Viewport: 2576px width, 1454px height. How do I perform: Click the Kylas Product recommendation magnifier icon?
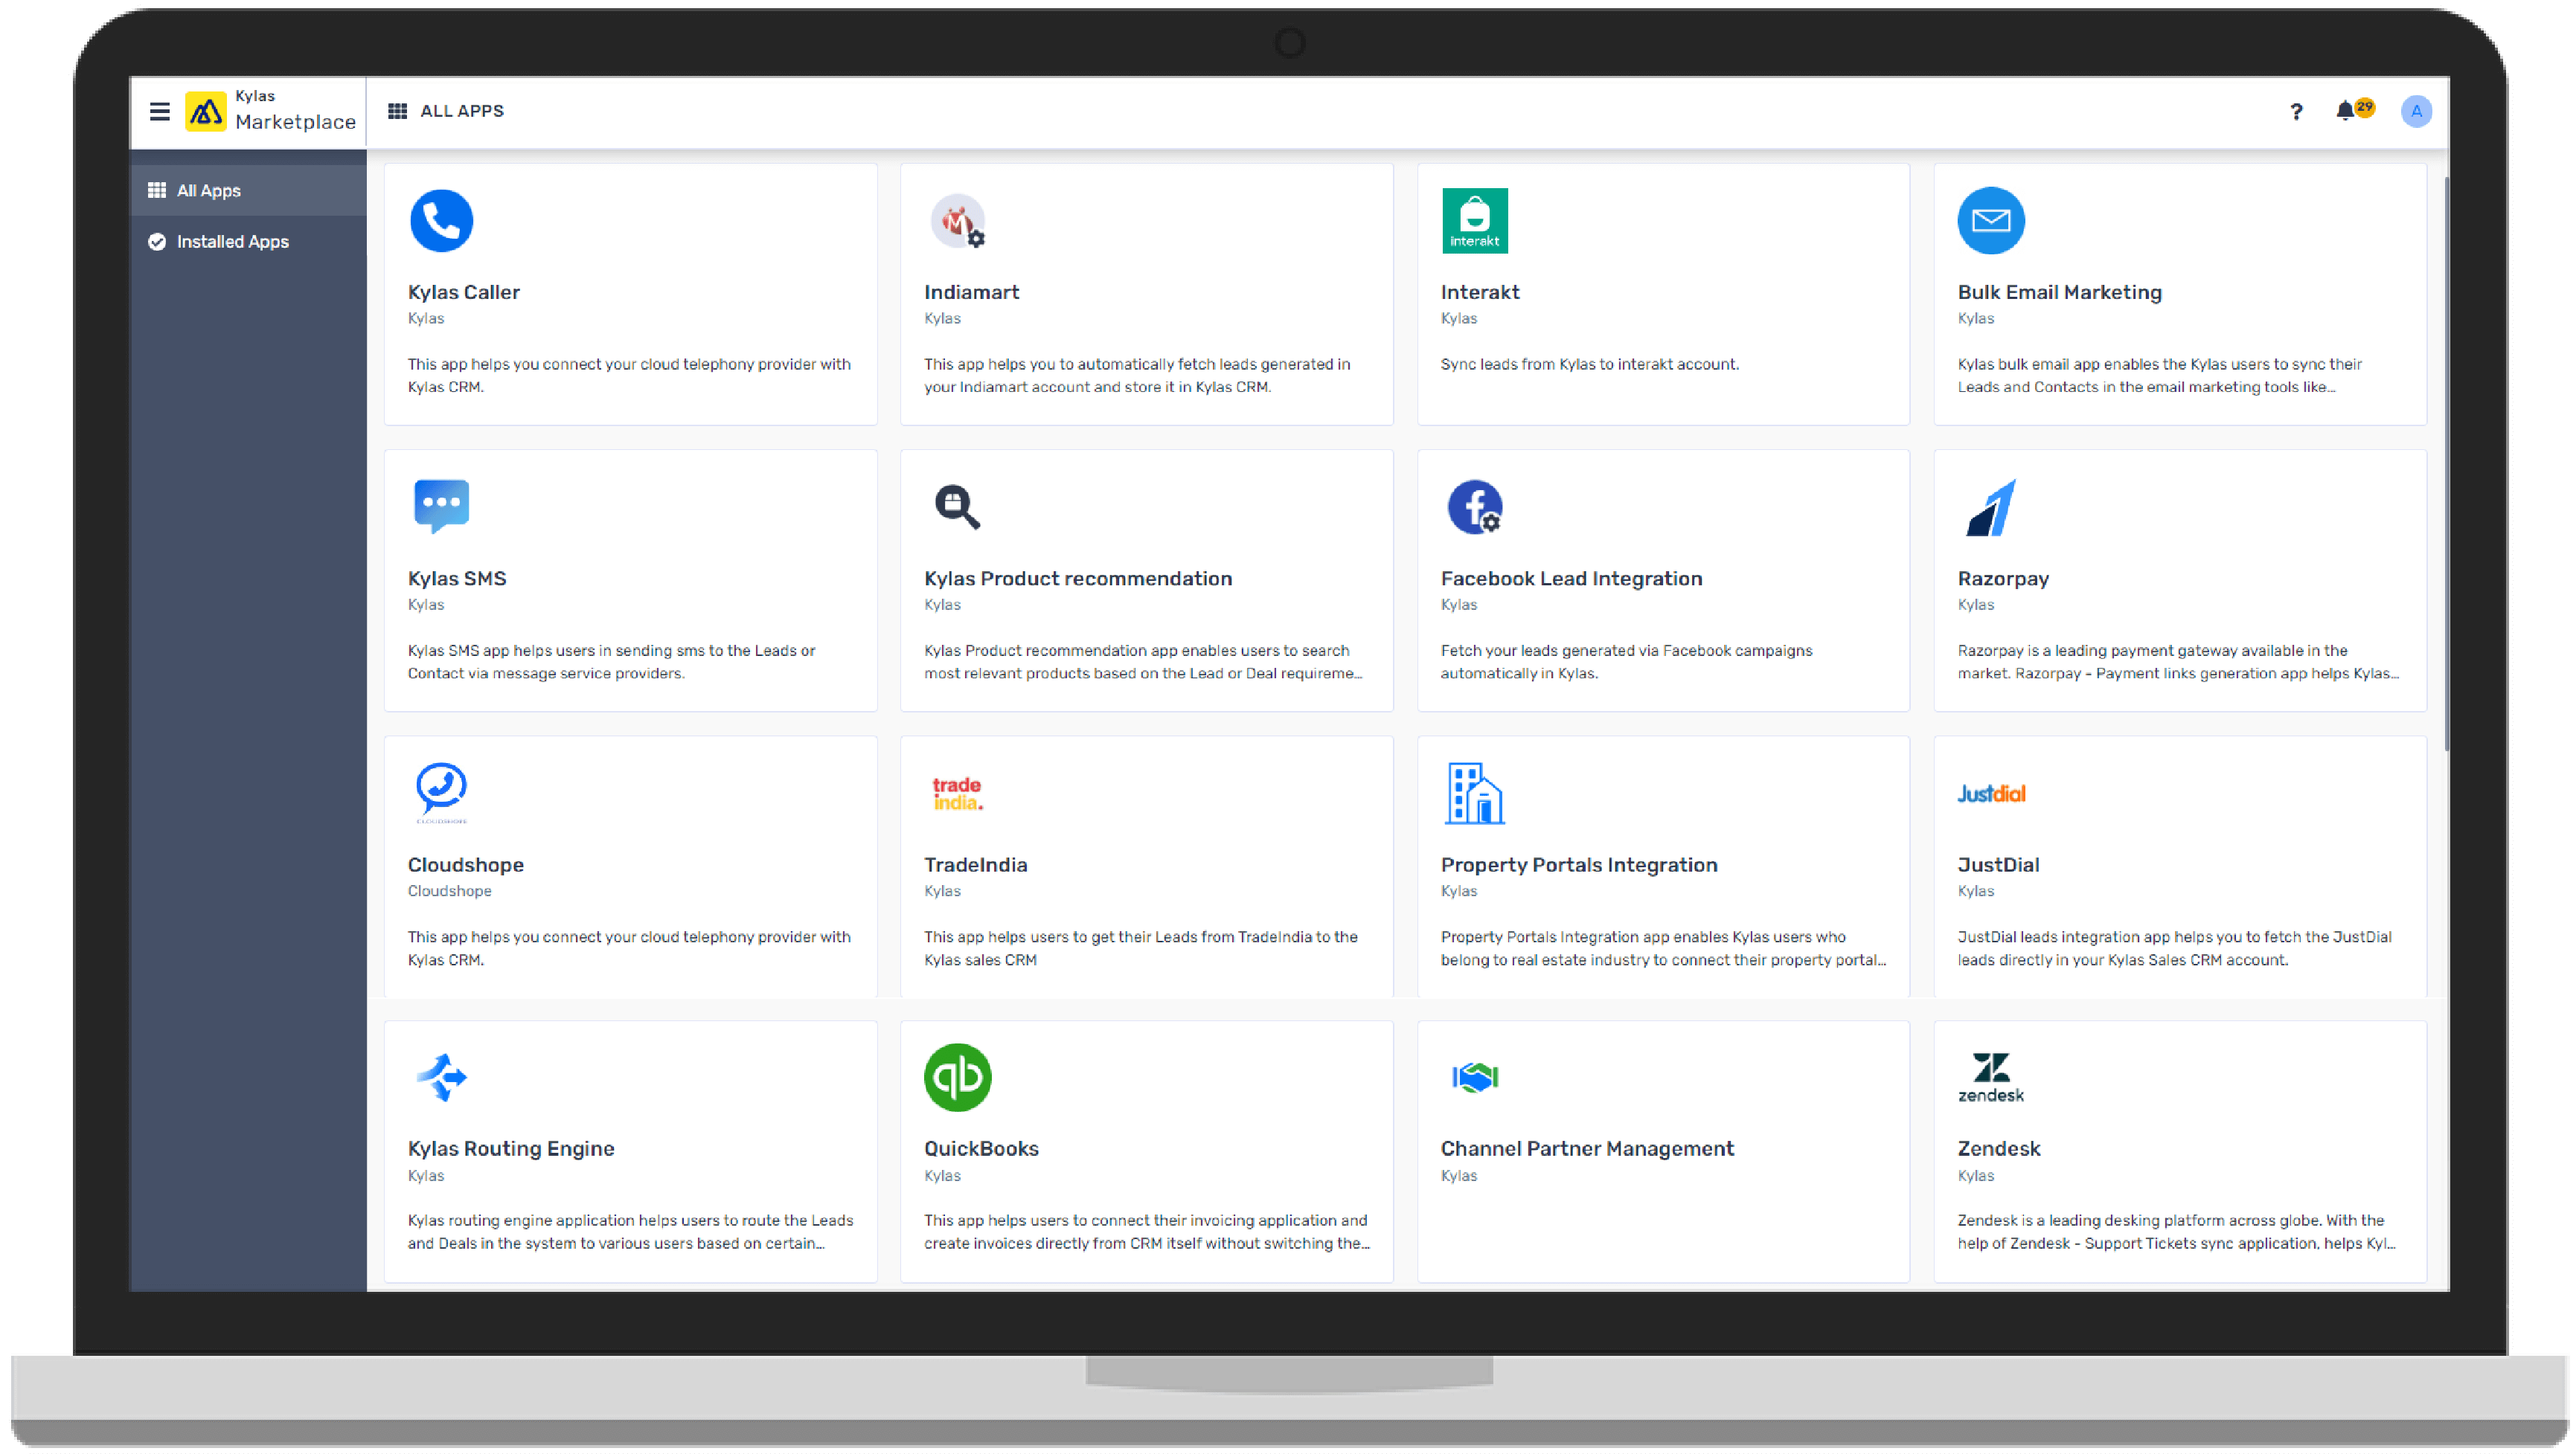[x=956, y=506]
